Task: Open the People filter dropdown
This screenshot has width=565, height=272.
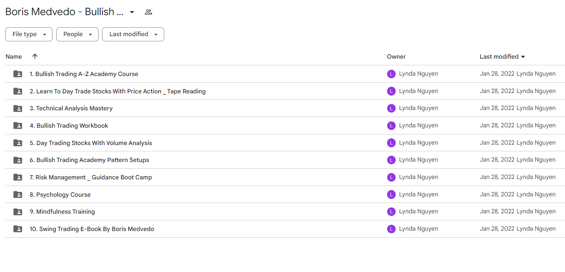Action: (x=77, y=34)
